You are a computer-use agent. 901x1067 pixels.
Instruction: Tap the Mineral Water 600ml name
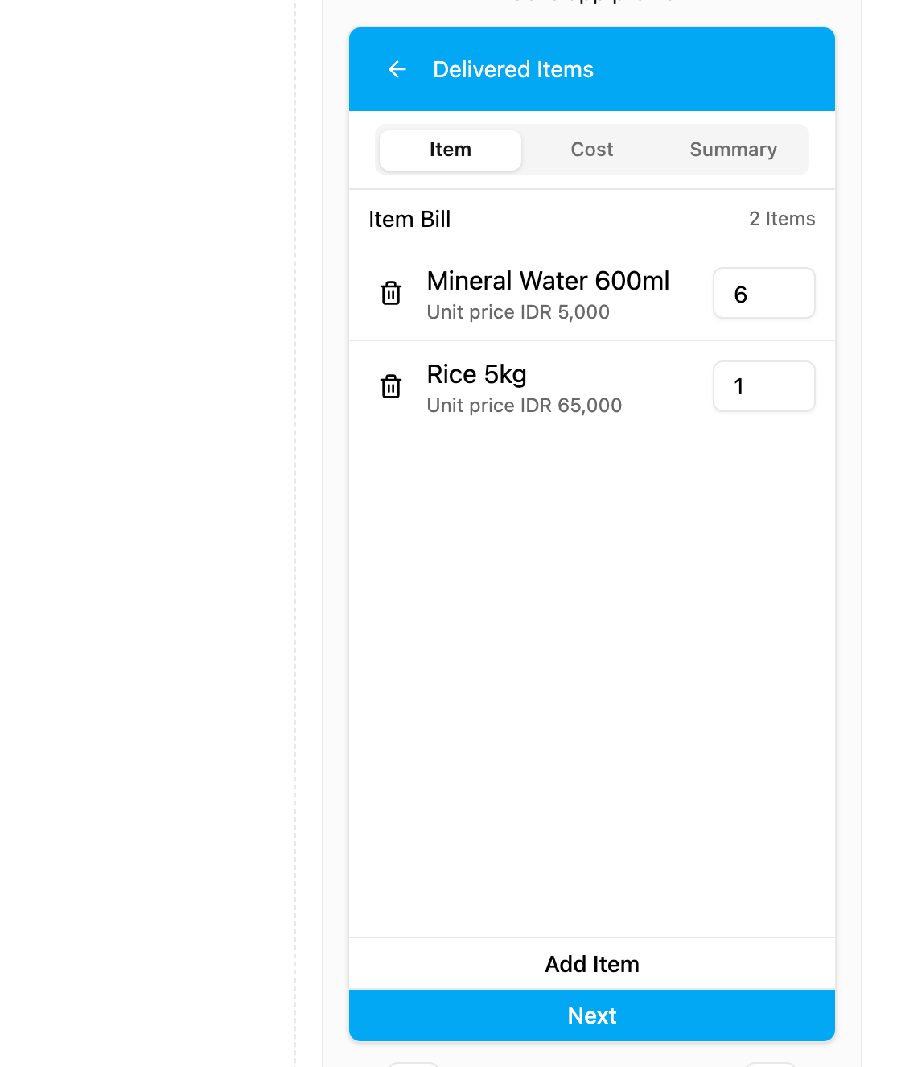click(x=548, y=281)
